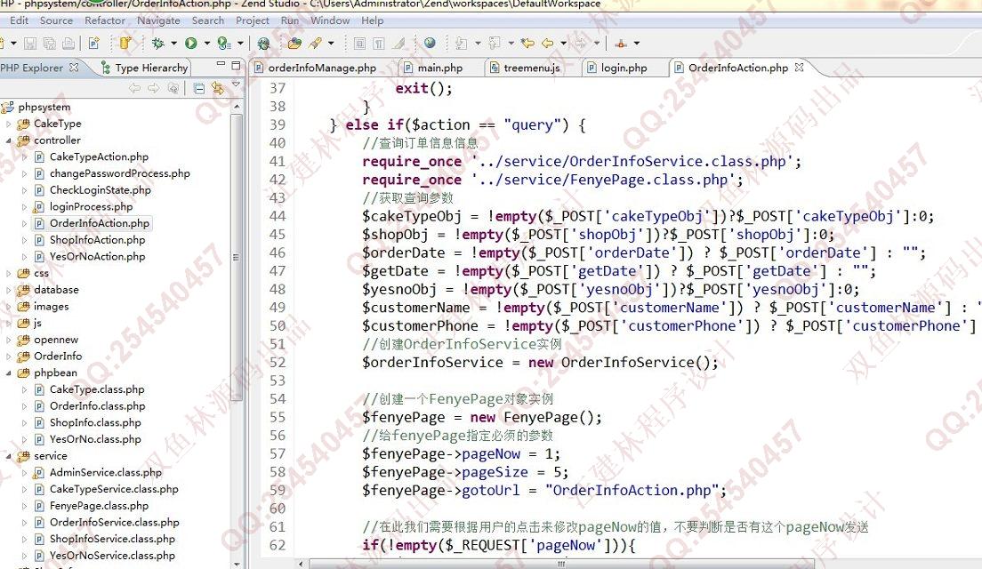Screen dimensions: 982x569
Task: Click the globe bug debug-URL icon
Action: click(263, 44)
